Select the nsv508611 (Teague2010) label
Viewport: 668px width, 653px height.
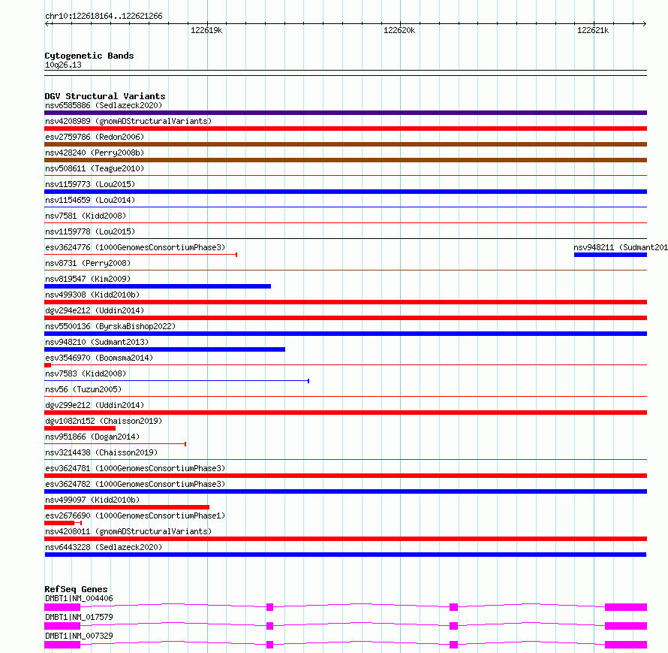[x=95, y=168]
